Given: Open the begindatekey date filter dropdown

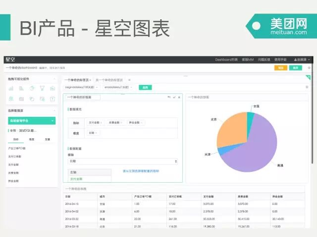Looking at the screenshot, I should pyautogui.click(x=81, y=87).
